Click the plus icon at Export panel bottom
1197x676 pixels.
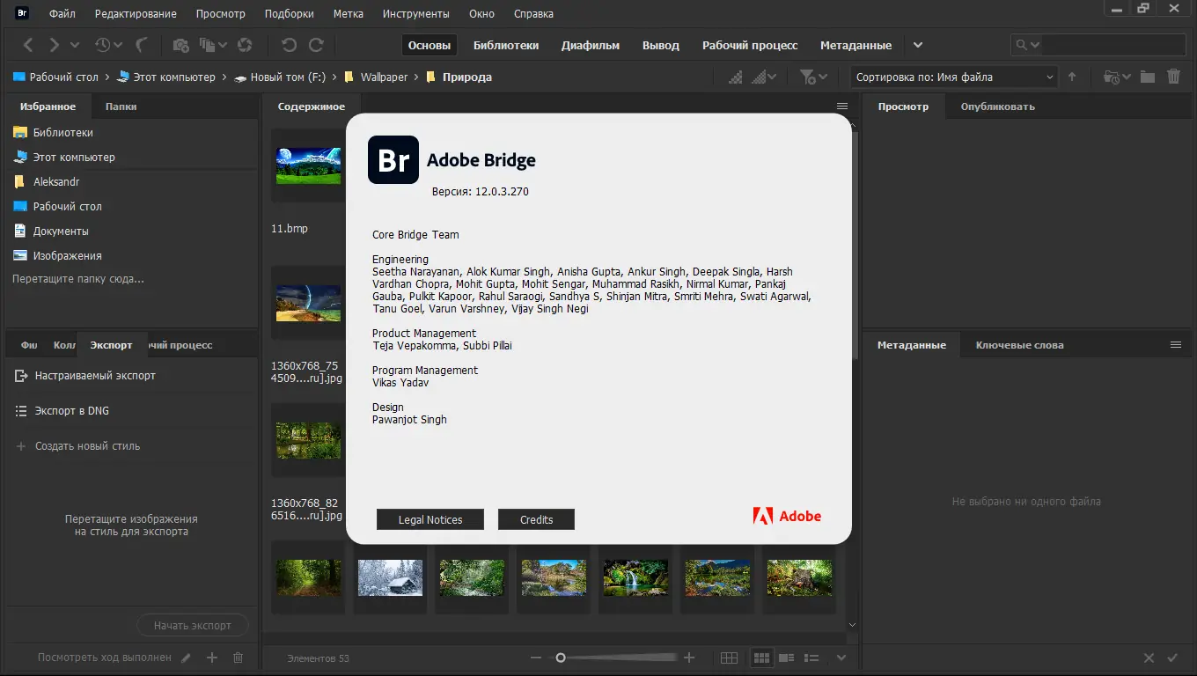point(212,658)
